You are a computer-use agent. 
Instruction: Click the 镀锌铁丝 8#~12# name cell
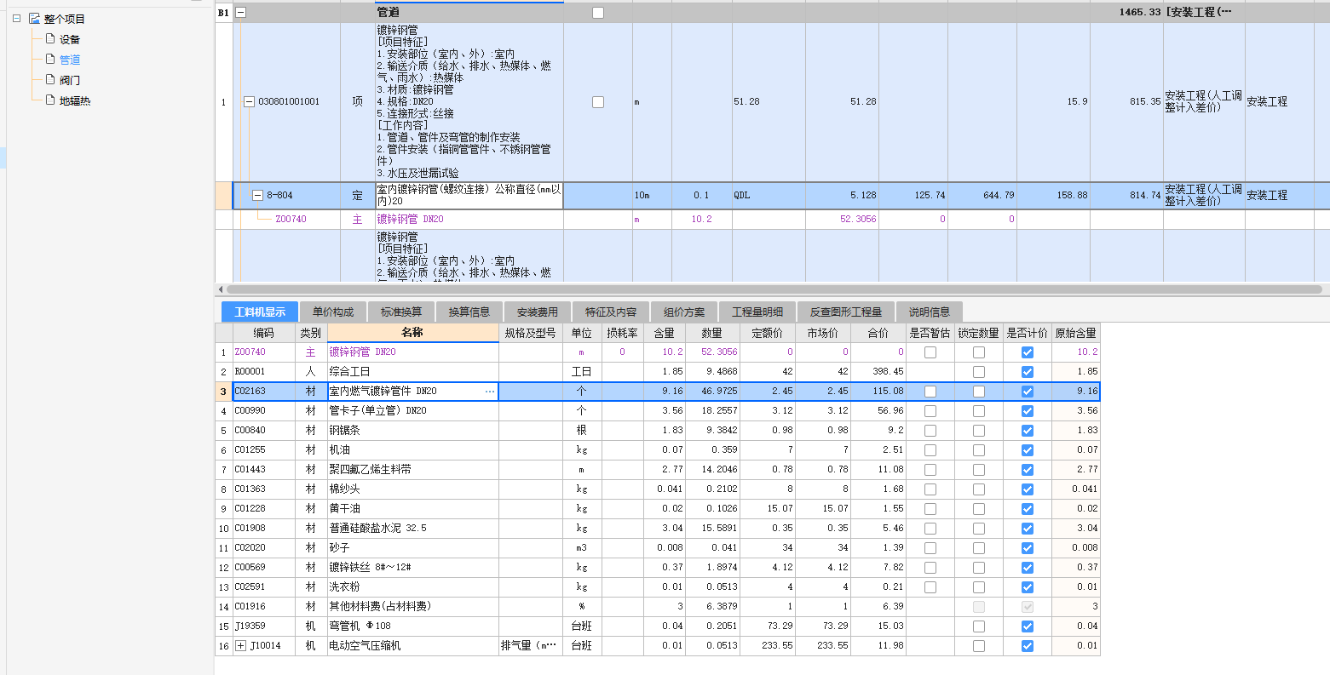click(x=412, y=568)
